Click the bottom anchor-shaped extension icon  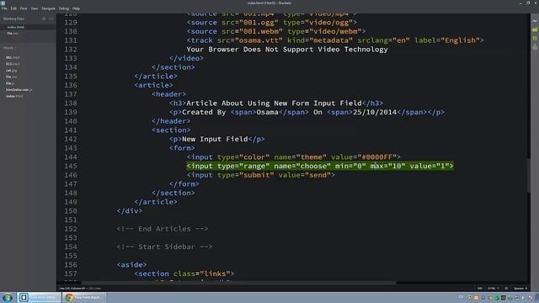[535, 47]
